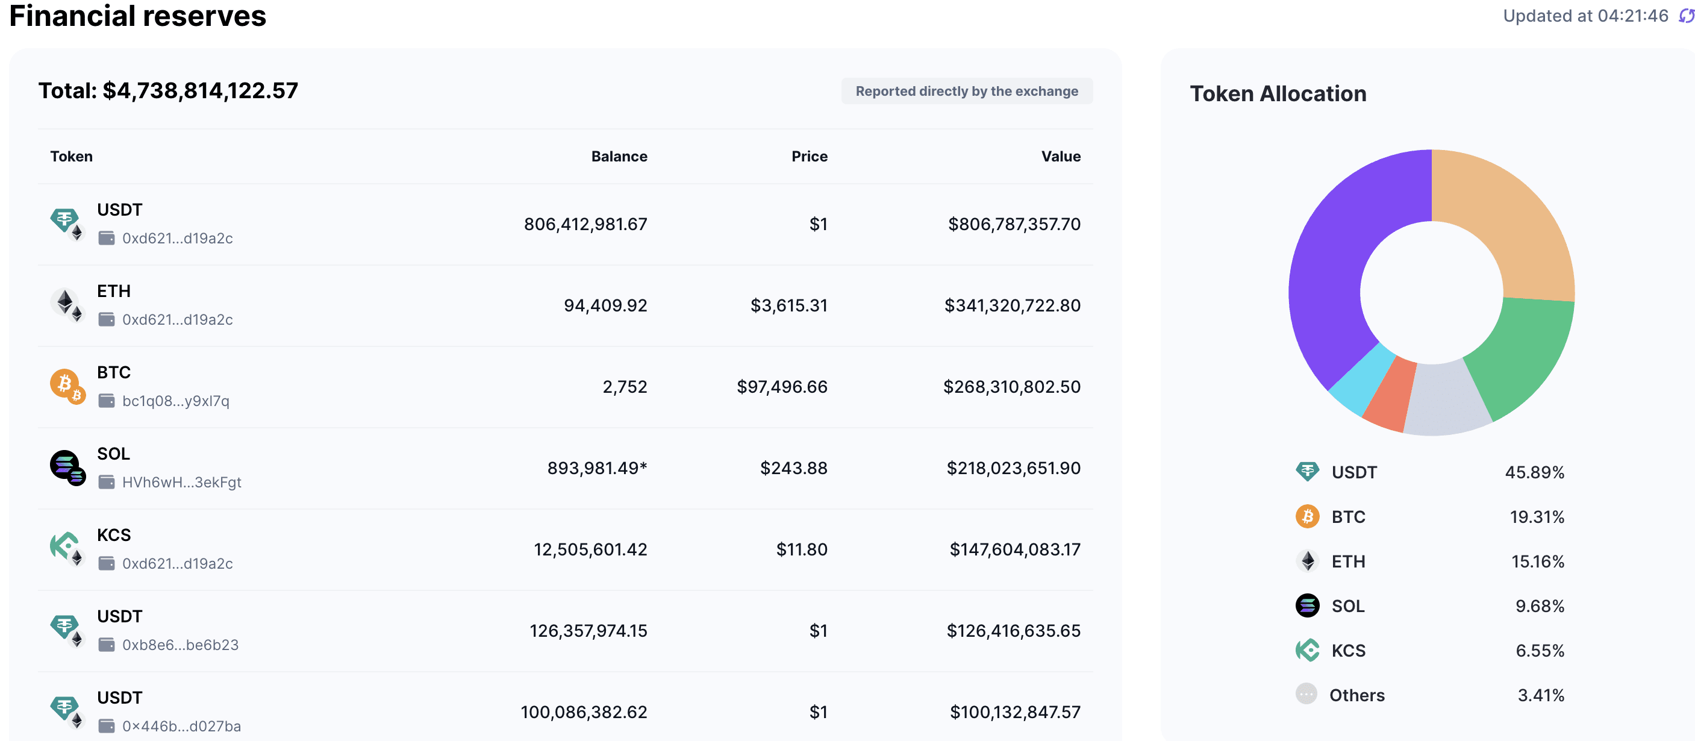The width and height of the screenshot is (1695, 741).
Task: Click the wallet icon in the ETH row
Action: coord(106,319)
